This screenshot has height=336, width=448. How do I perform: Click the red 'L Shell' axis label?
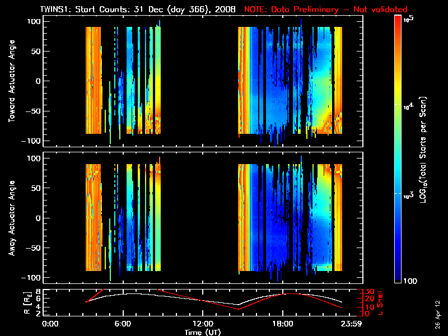point(380,303)
